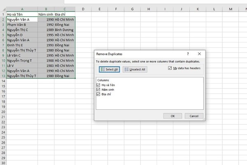The height and width of the screenshot is (165, 247).
Task: Select row 1 header
Action: pyautogui.click(x=3, y=14)
